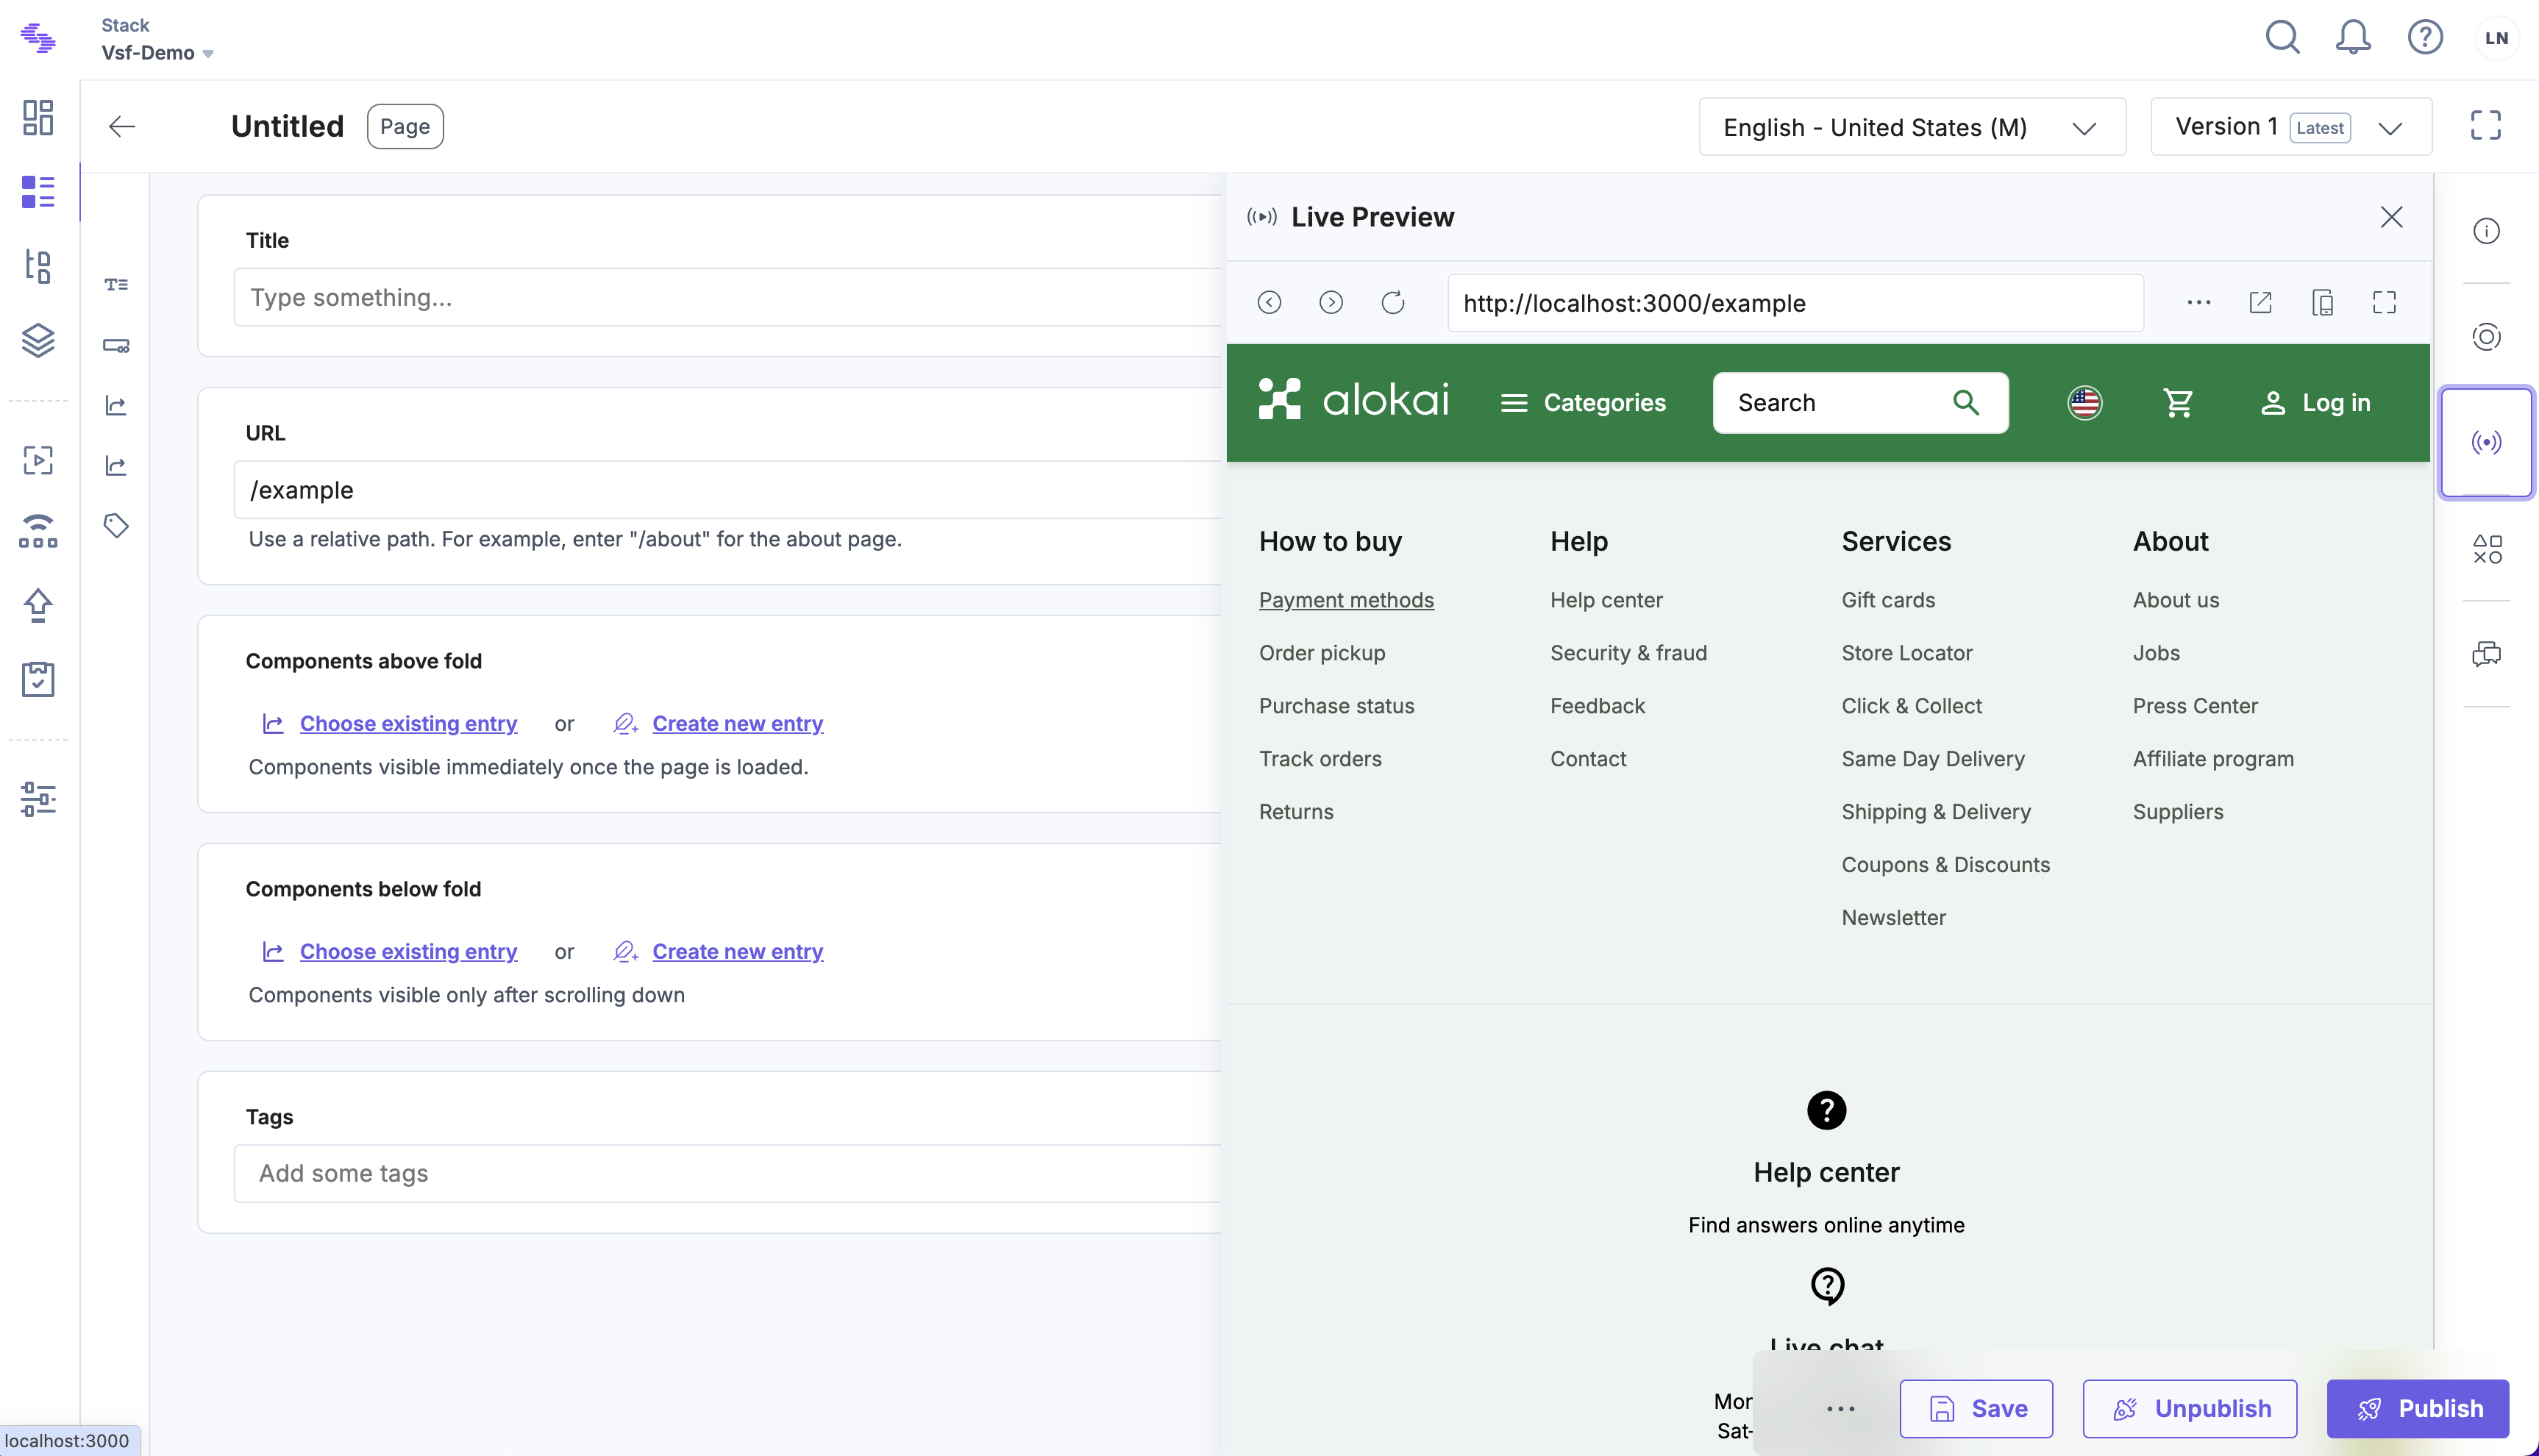Create new entry for below fold
This screenshot has width=2539, height=1456.
click(x=737, y=951)
